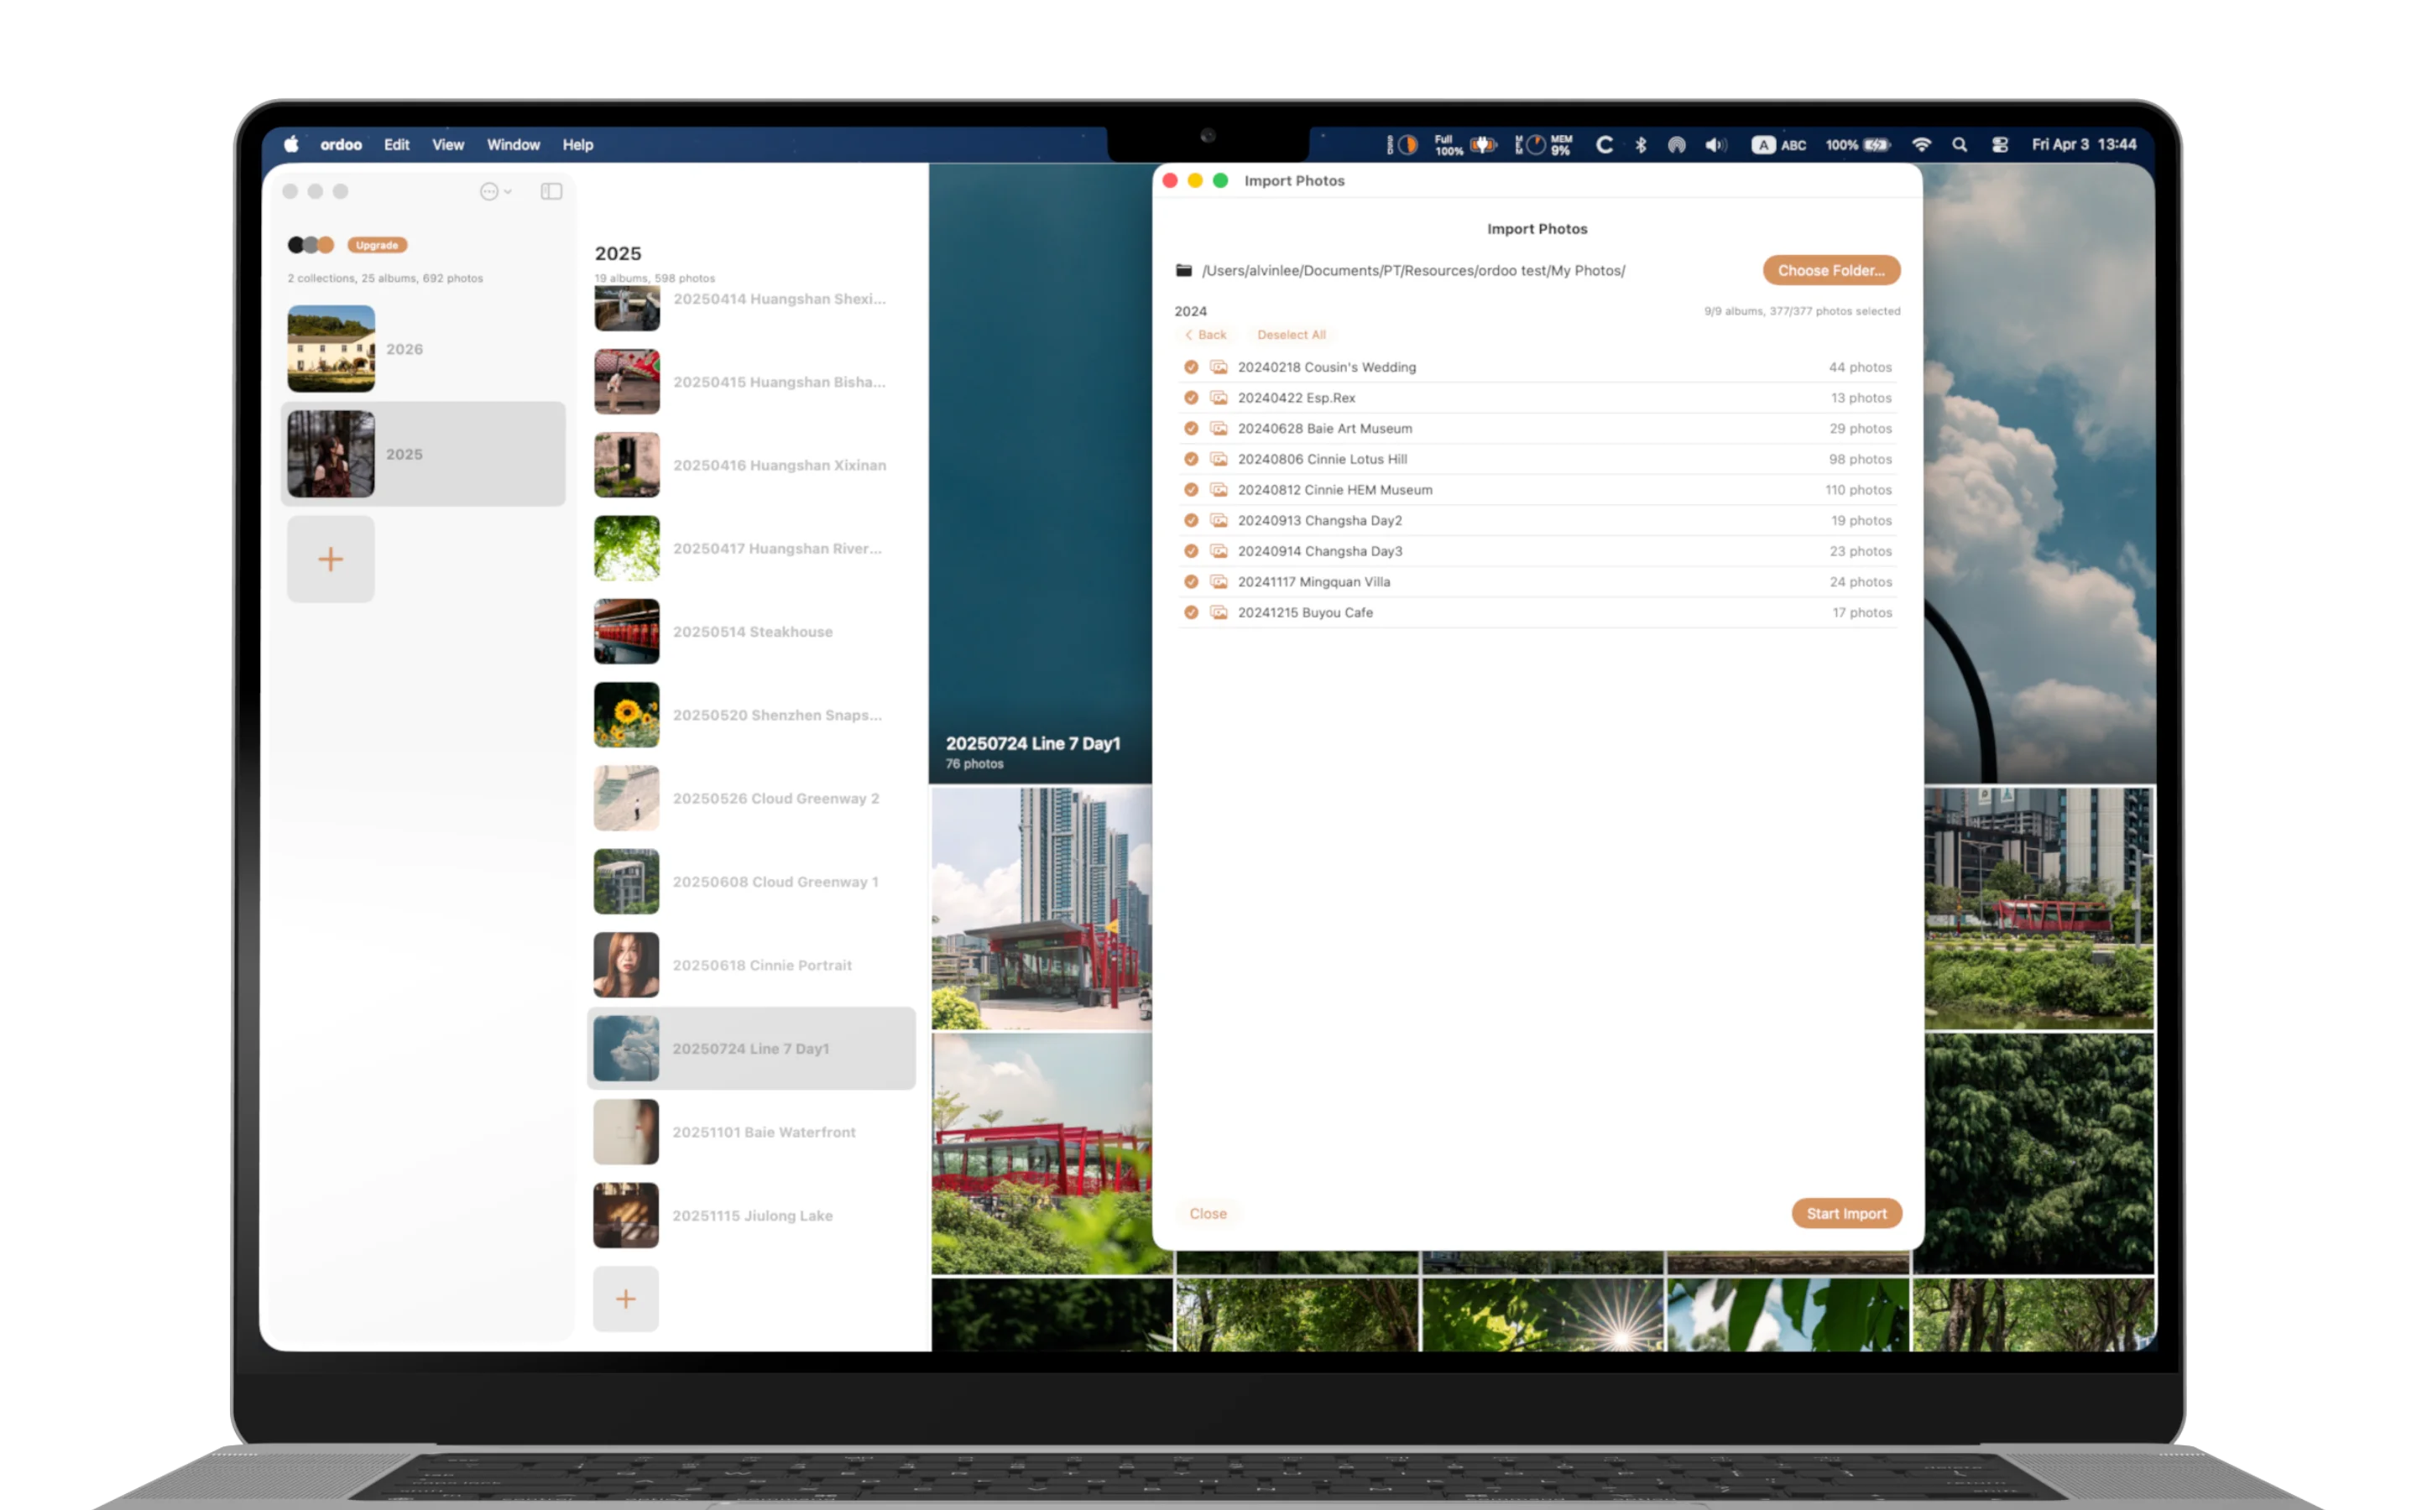Open the folder icon beside the import path
Viewport: 2417px width, 1510px height.
[x=1184, y=269]
